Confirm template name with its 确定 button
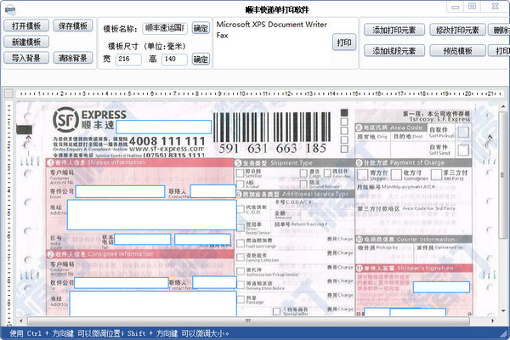This screenshot has height=340, width=510. pos(201,28)
